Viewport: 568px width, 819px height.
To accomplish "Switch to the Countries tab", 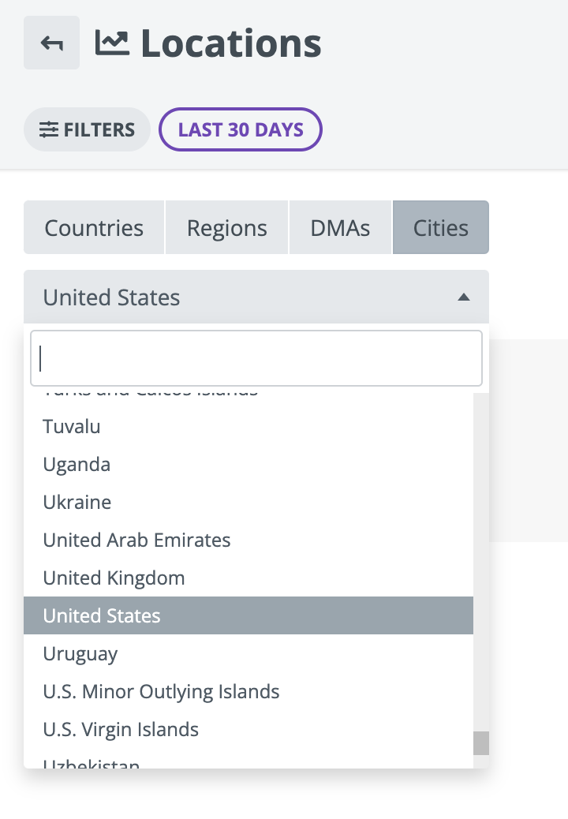I will point(94,228).
